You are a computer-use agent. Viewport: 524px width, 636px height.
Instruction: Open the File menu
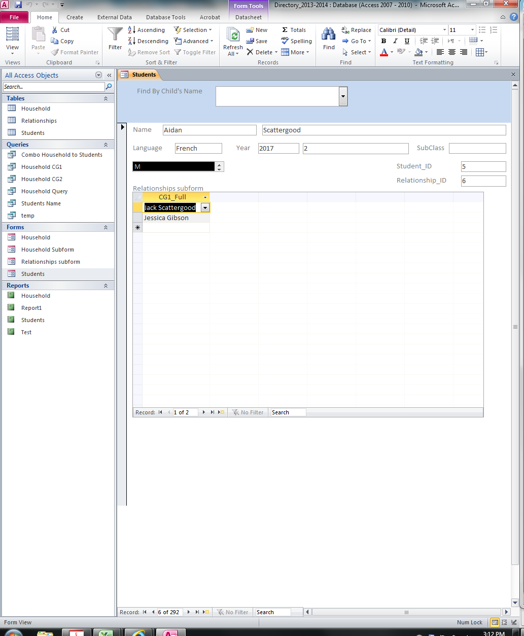point(15,17)
